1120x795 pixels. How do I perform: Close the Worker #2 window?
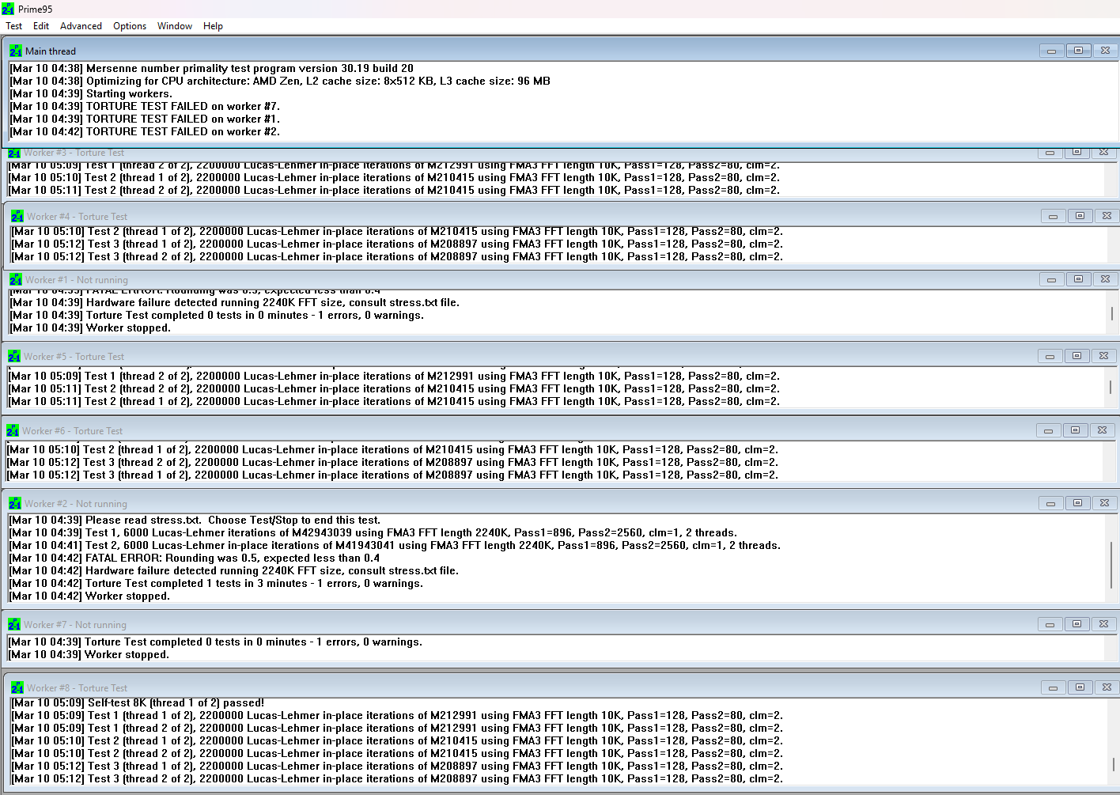pos(1104,503)
